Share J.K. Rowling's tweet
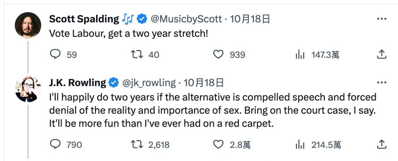Image resolution: width=398 pixels, height=161 pixels. click(381, 144)
